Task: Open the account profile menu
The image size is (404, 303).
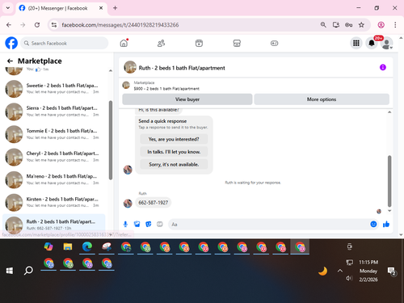Action: coord(386,44)
